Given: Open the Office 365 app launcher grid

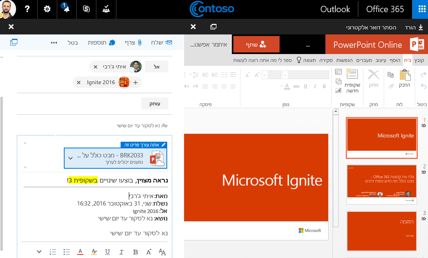Looking at the screenshot, I should click(x=422, y=9).
